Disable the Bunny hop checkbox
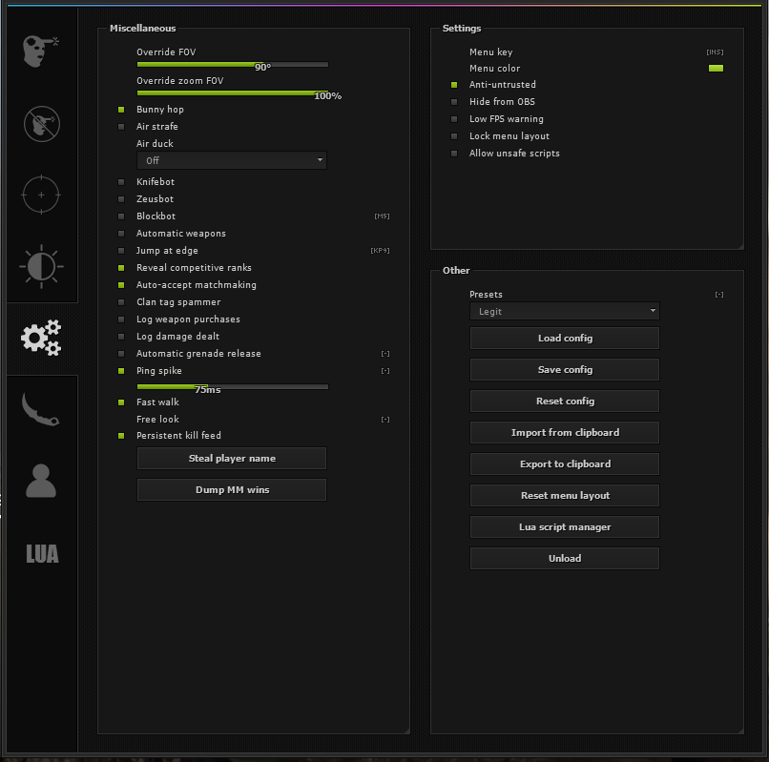The width and height of the screenshot is (769, 762). click(121, 110)
